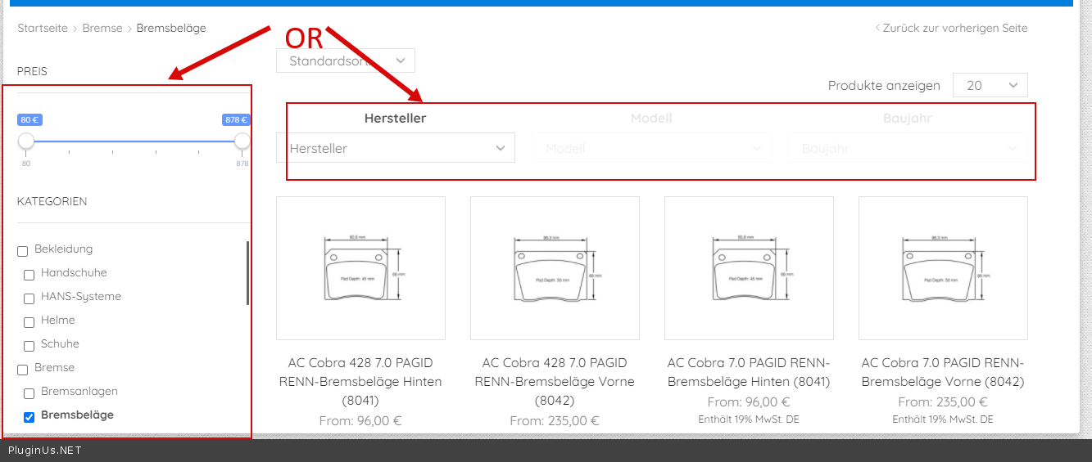The width and height of the screenshot is (1092, 462).
Task: Click the 80 € minimum price label
Action: click(x=29, y=119)
